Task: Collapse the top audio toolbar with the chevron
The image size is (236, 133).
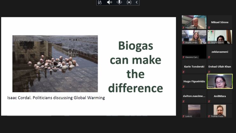Action: (137, 2)
